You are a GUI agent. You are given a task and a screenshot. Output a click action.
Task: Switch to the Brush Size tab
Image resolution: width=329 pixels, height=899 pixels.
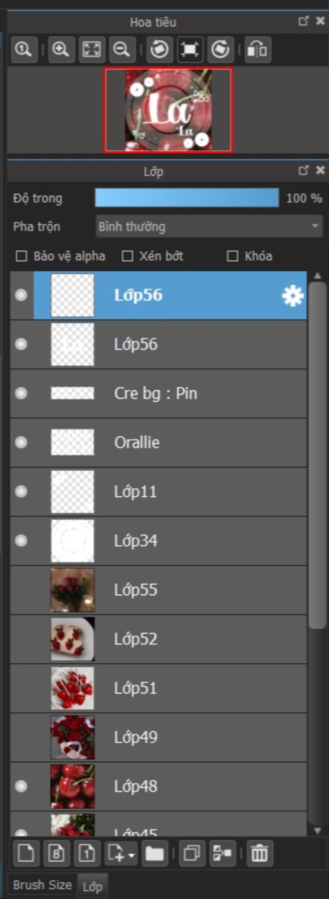[42, 885]
